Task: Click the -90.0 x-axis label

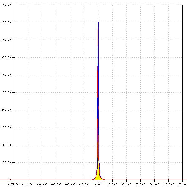Action: (x=42, y=184)
